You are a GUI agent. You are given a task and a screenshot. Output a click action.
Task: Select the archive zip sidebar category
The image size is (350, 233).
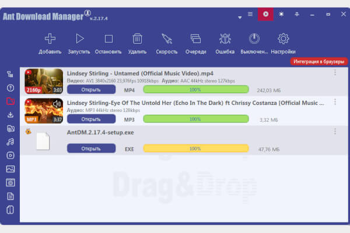point(10,210)
